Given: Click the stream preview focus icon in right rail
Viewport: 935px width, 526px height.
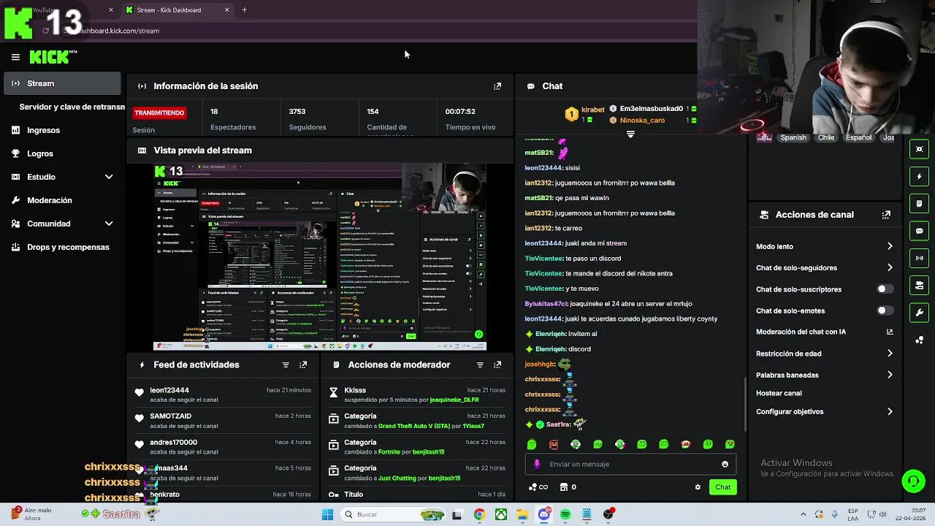Looking at the screenshot, I should coord(920,149).
